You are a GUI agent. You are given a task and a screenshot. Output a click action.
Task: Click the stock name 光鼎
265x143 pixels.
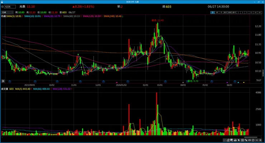[22, 7]
